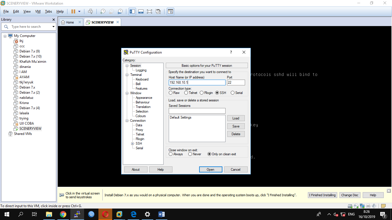Close the SCENERYVIEW tab
Screen dimensions: 392x220
[118, 22]
